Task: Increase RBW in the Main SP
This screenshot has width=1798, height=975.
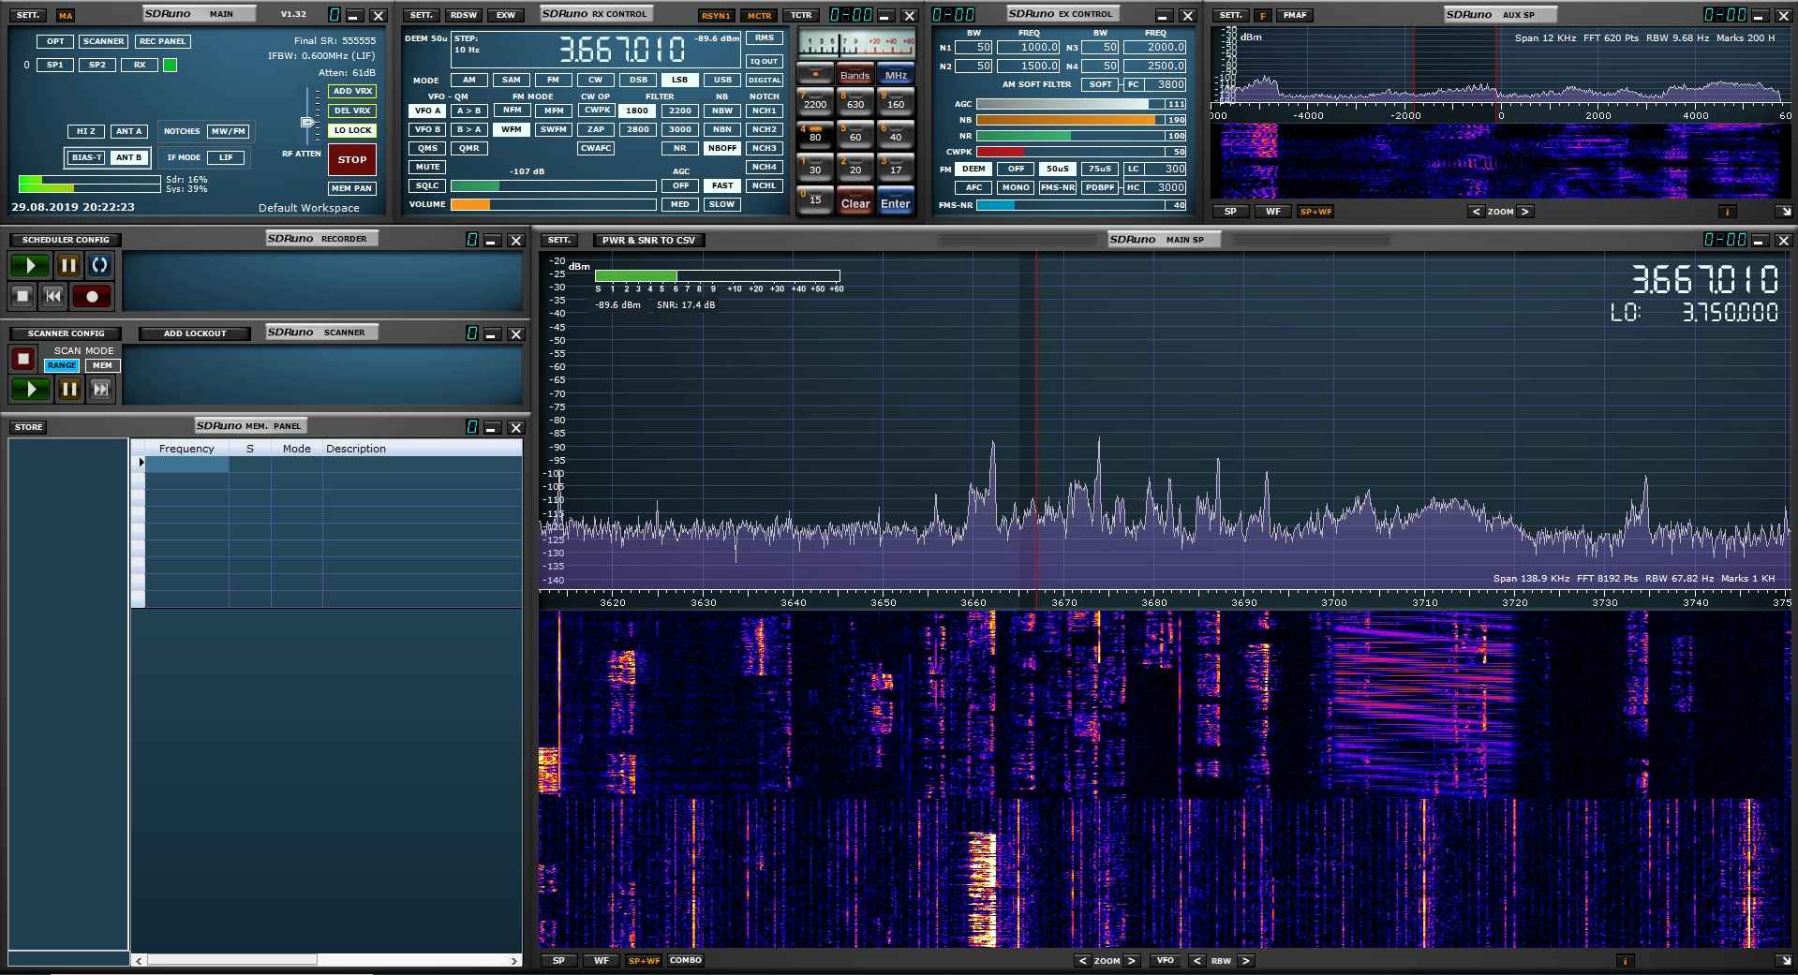Action: click(1245, 961)
